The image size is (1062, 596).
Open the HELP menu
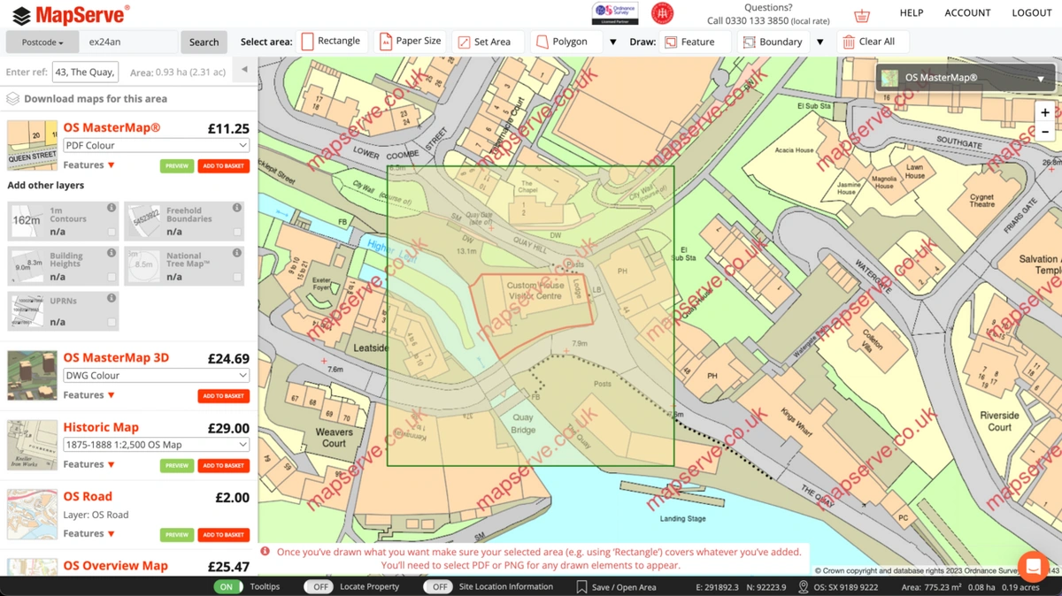pyautogui.click(x=912, y=13)
